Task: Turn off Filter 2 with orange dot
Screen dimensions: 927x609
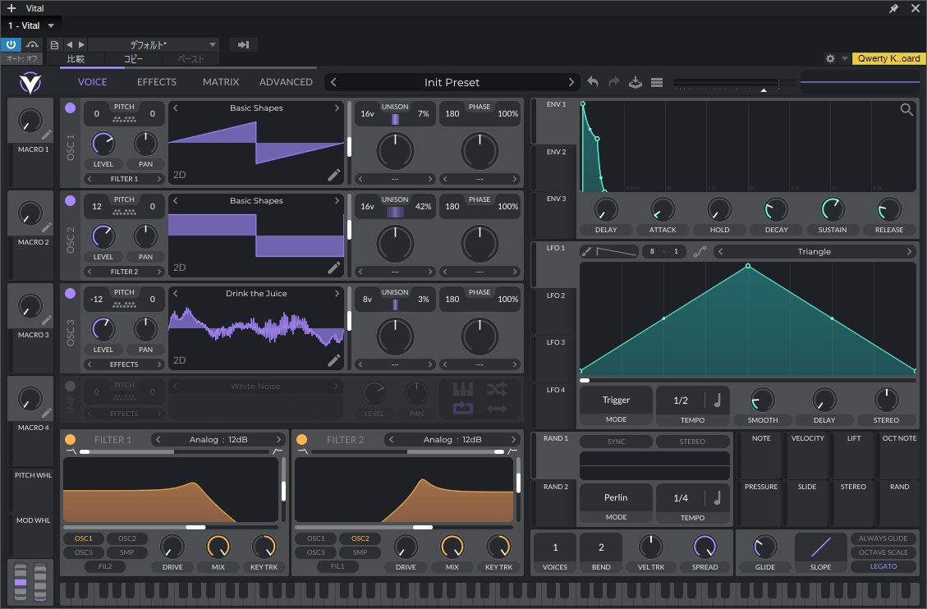Action: click(x=301, y=439)
